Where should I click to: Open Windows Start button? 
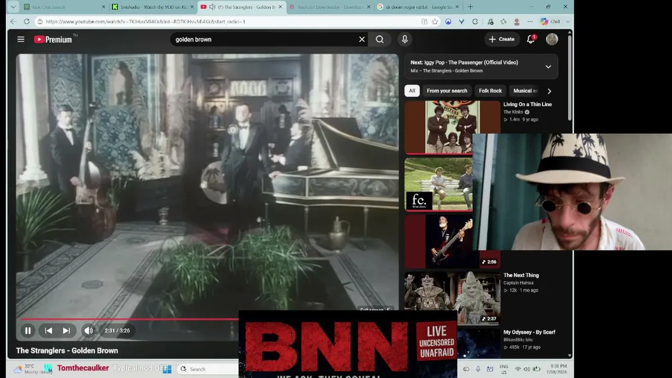(x=167, y=369)
